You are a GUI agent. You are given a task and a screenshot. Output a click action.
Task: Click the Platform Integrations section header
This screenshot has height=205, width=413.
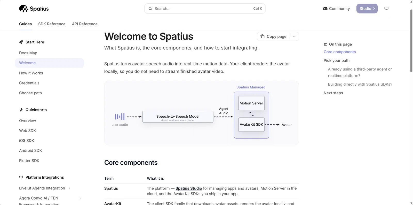[x=45, y=177]
